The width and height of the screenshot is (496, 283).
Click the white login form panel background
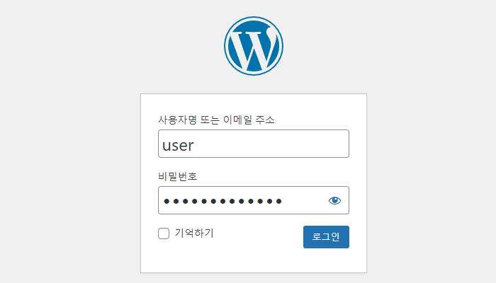tap(254, 260)
